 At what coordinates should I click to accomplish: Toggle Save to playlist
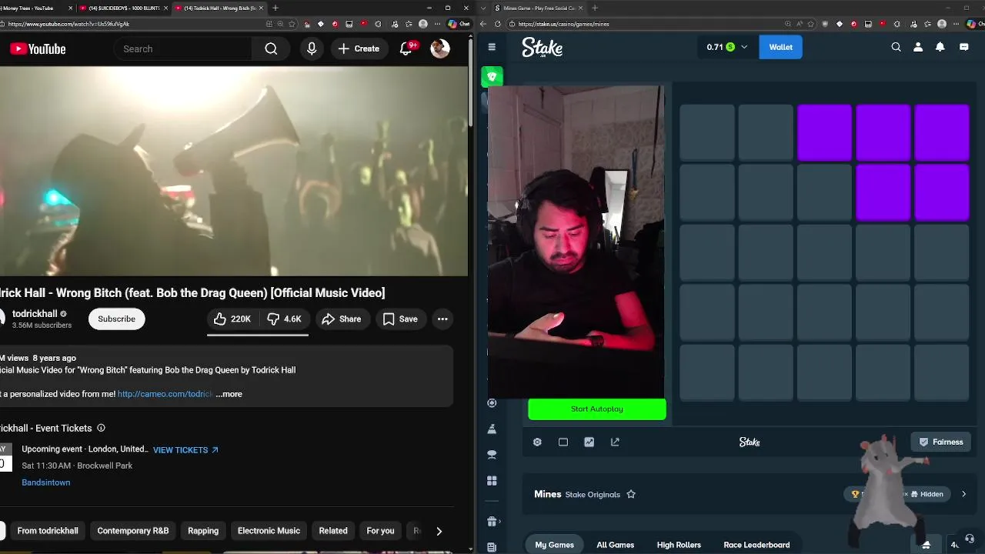400,319
